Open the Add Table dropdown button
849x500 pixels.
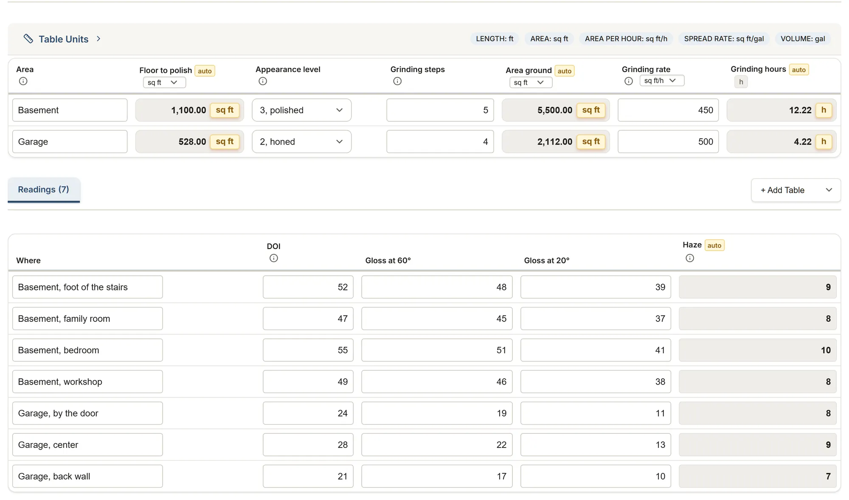(796, 190)
